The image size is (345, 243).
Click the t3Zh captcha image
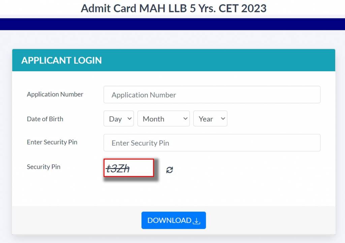(129, 168)
